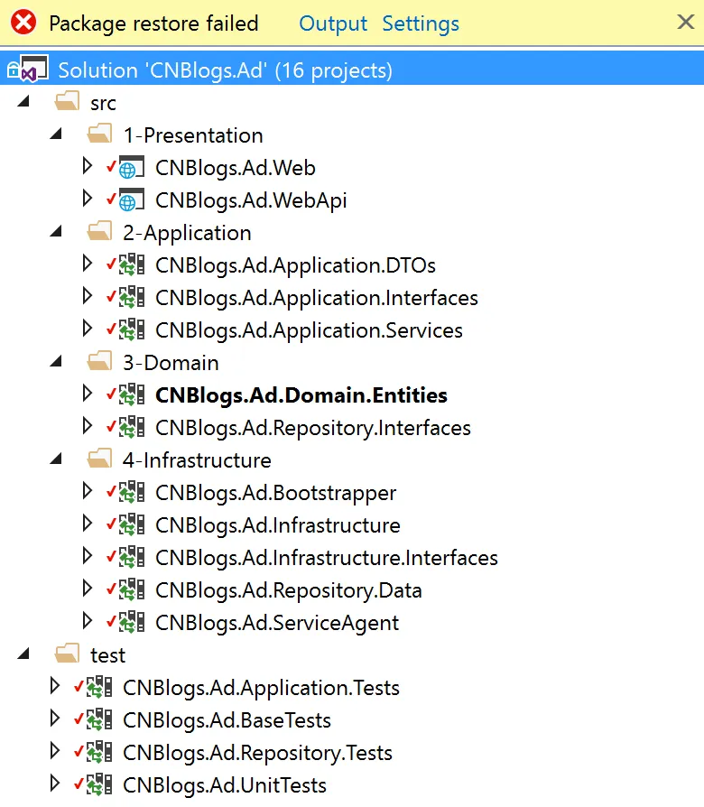Screen dimensions: 704x807
Task: Open the Settings link for package restore
Action: pyautogui.click(x=421, y=23)
